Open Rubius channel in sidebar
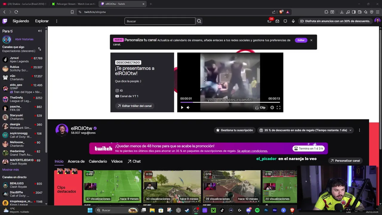 23,69
